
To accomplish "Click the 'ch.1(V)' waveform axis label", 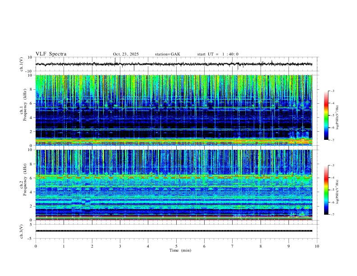I will [x=22, y=64].
